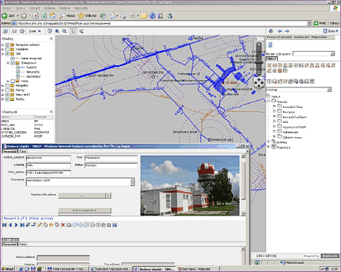Click the map zoom slider handle
The height and width of the screenshot is (272, 341).
coord(259,62)
